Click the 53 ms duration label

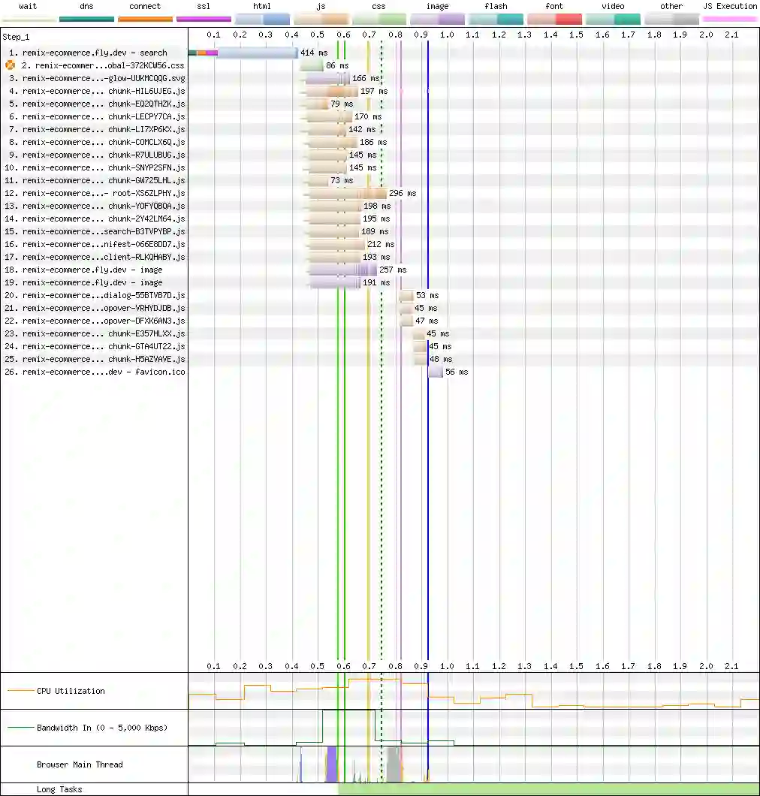[427, 295]
